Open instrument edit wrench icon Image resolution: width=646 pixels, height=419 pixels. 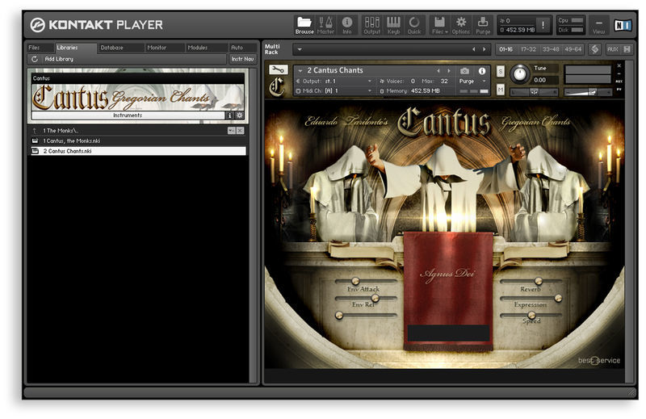(x=278, y=69)
